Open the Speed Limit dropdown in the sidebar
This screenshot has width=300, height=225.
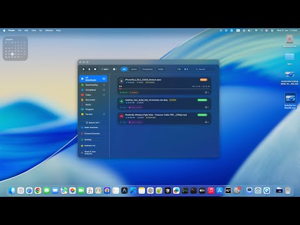click(x=93, y=122)
